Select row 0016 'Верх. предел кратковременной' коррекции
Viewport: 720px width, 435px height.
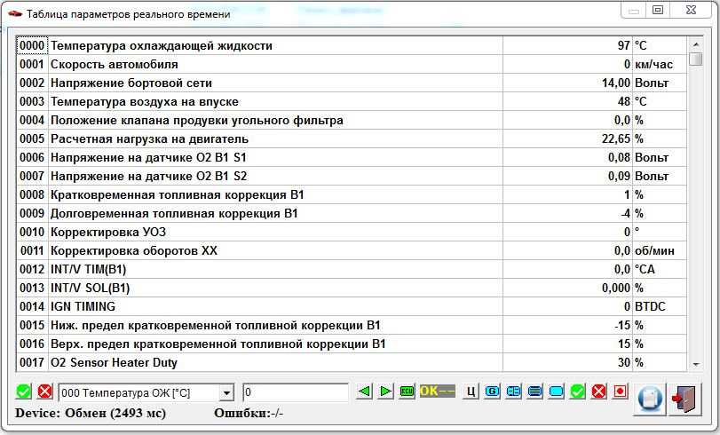pyautogui.click(x=352, y=344)
